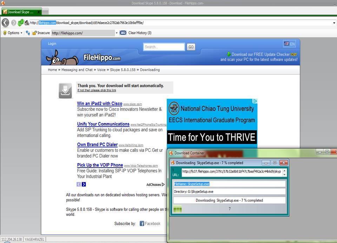Open the Own Brand PC Dialer ad
This screenshot has height=243, width=337.
tap(97, 144)
